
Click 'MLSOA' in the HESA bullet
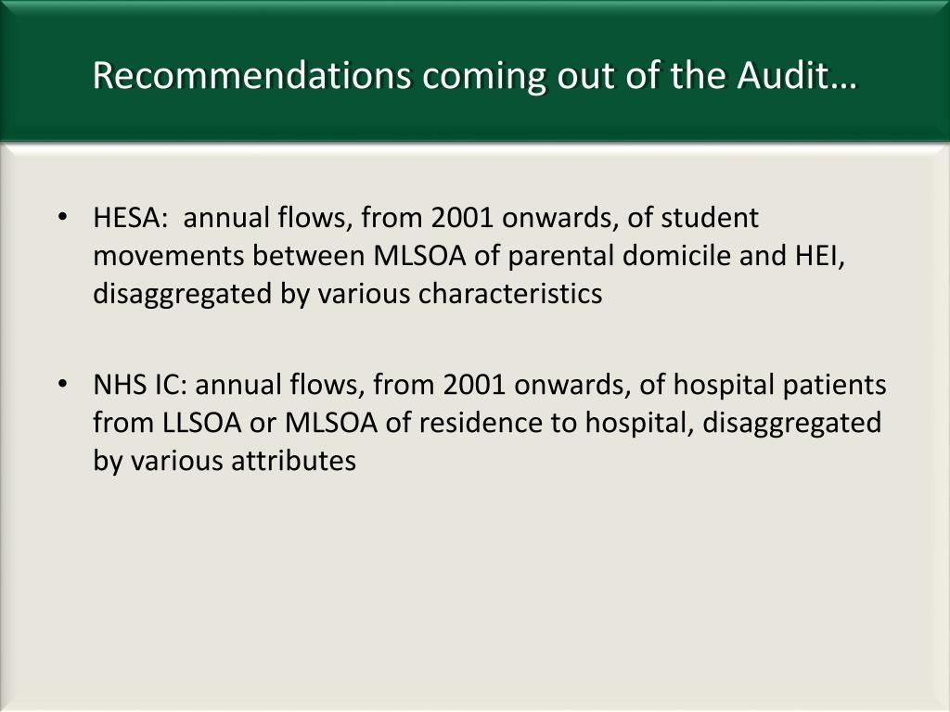coord(419,256)
